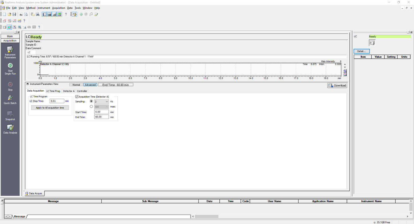This screenshot has width=414, height=224.
Task: Open the Acquisition menu
Action: 58,8
